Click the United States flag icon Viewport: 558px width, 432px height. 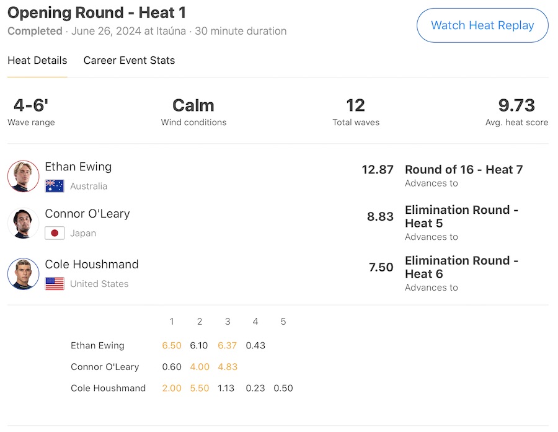[x=55, y=284]
